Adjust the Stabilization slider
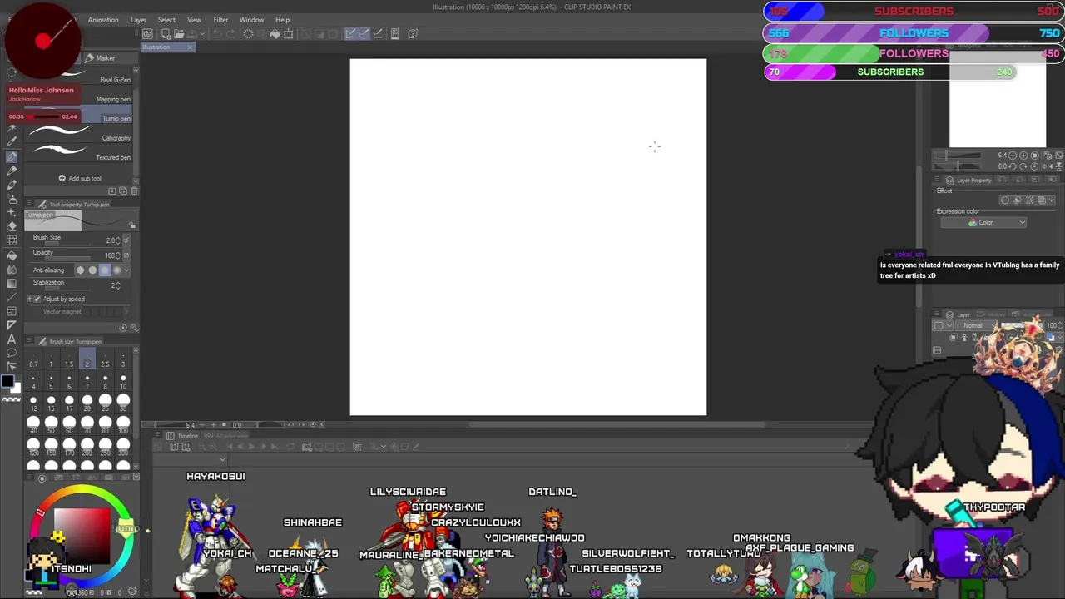Image resolution: width=1065 pixels, height=599 pixels. point(68,288)
